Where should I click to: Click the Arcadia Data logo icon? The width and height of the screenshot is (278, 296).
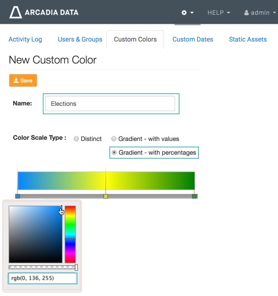click(16, 13)
